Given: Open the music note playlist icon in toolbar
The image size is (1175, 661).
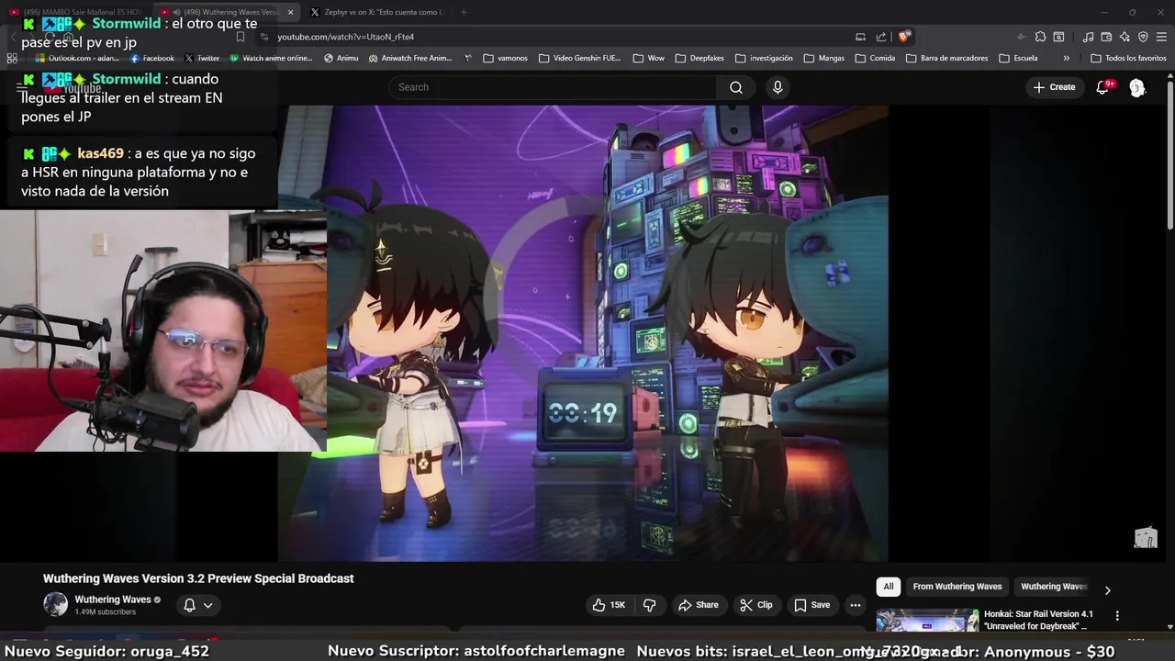Looking at the screenshot, I should point(1088,37).
